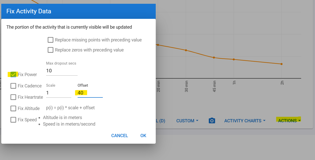
Task: Click the 2h data point on the curve
Action: (x=281, y=64)
